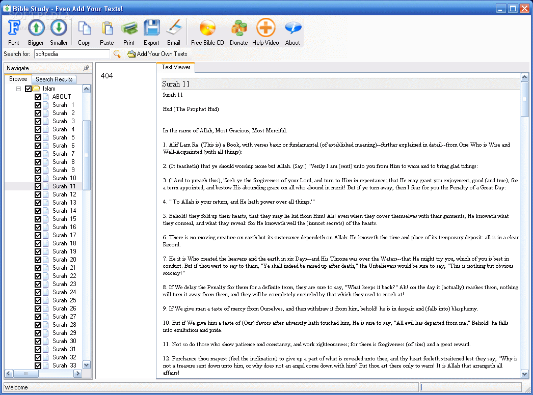533x395 pixels.
Task: Open Surah 18 in the tree
Action: point(64,243)
